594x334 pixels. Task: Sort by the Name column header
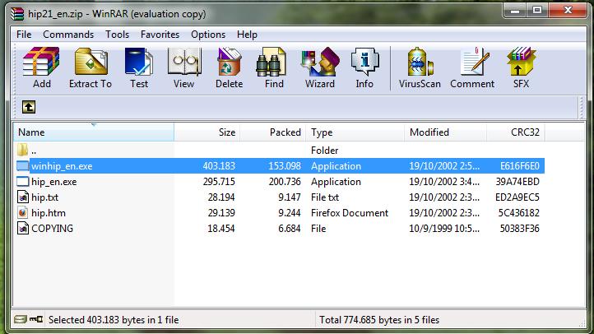94,132
